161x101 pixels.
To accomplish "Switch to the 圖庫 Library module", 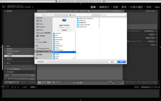I will (x=93, y=7).
